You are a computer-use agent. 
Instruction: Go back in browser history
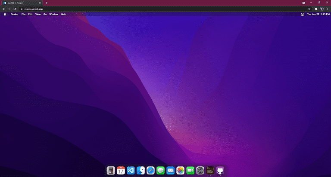click(x=4, y=9)
